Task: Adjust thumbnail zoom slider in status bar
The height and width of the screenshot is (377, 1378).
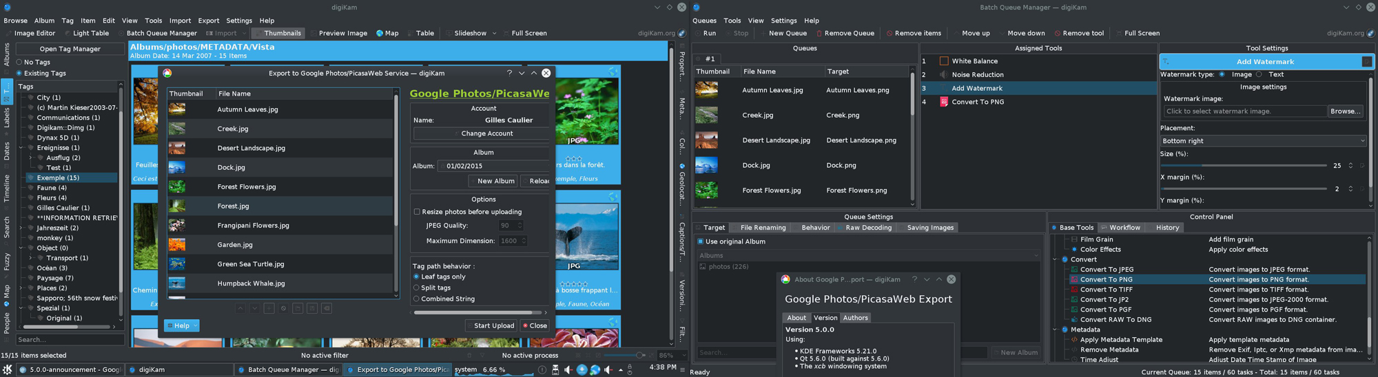Action: pos(624,356)
